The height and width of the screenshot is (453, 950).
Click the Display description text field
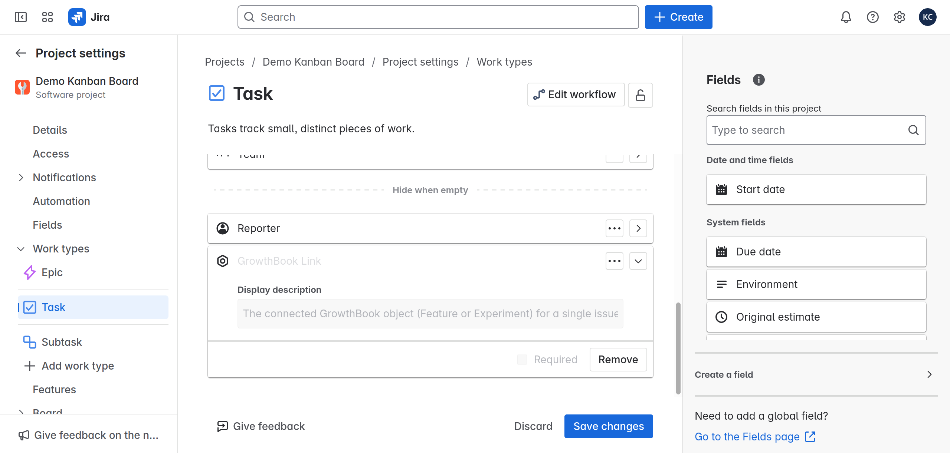pos(430,314)
